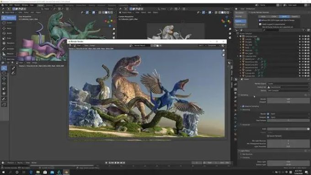Image resolution: width=311 pixels, height=175 pixels.
Task: Click the Render samples value field
Action: tap(288, 99)
